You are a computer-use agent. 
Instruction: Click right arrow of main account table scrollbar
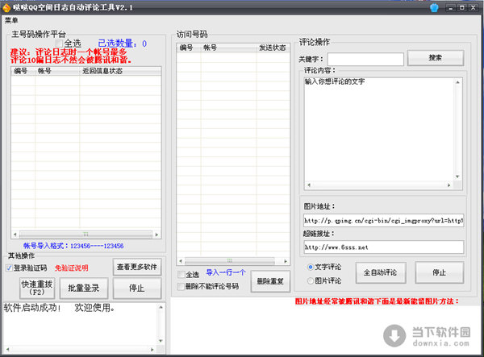pos(156,235)
